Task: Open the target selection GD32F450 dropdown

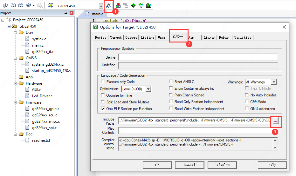Action: click(101, 6)
